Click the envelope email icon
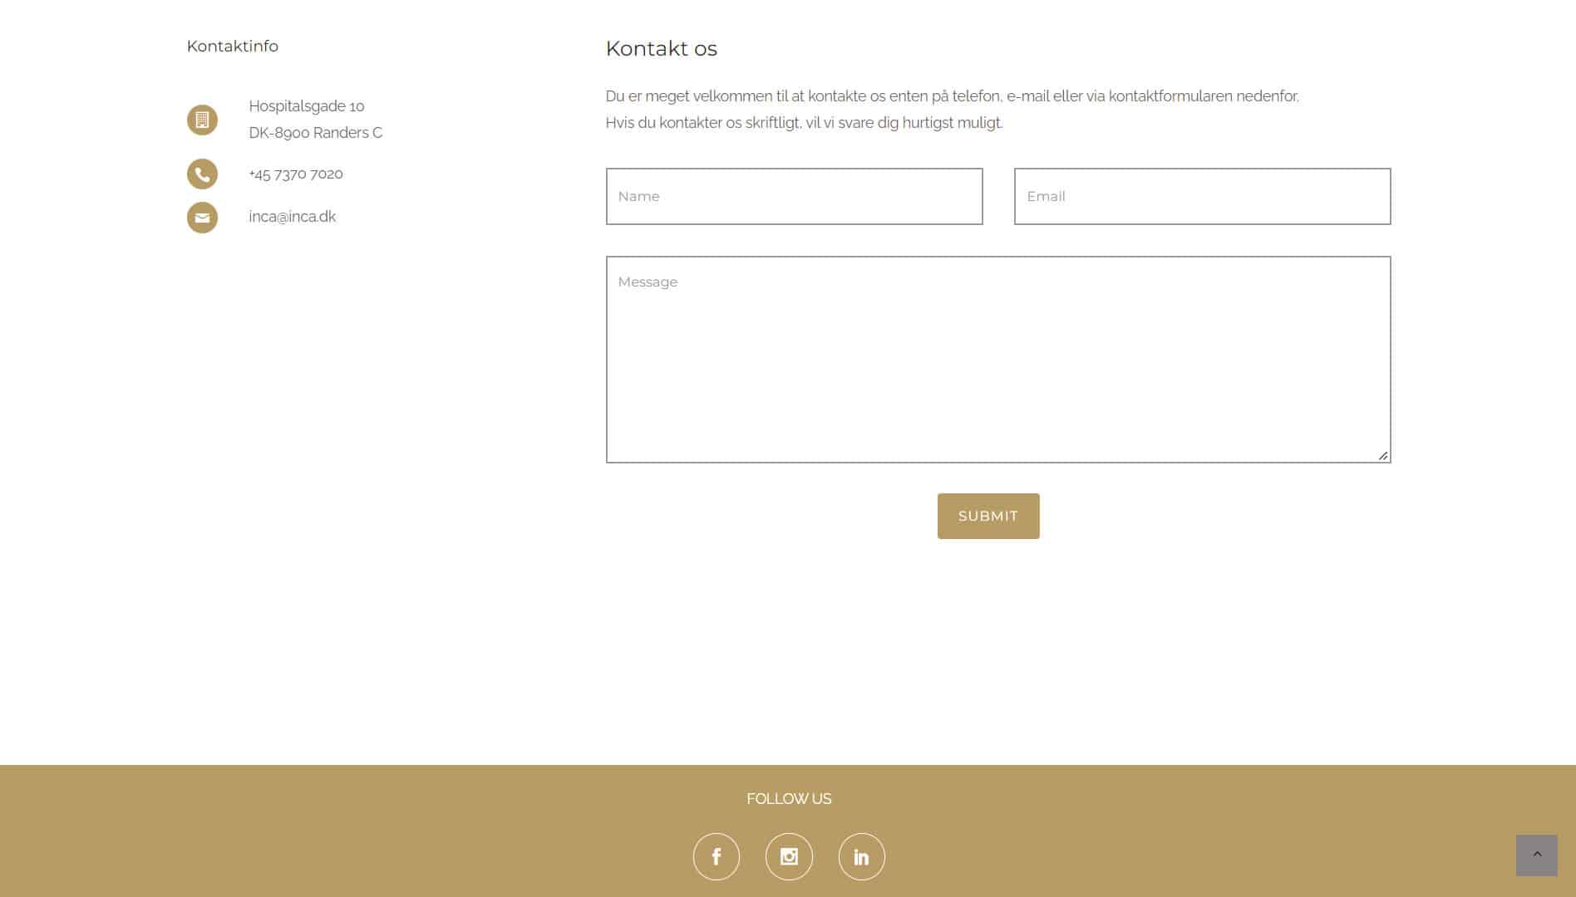This screenshot has width=1576, height=897. pos(202,217)
